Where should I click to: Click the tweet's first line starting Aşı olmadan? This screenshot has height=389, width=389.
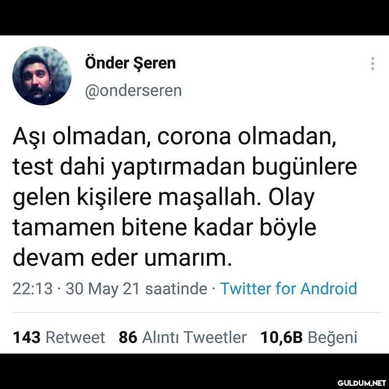[x=174, y=137]
